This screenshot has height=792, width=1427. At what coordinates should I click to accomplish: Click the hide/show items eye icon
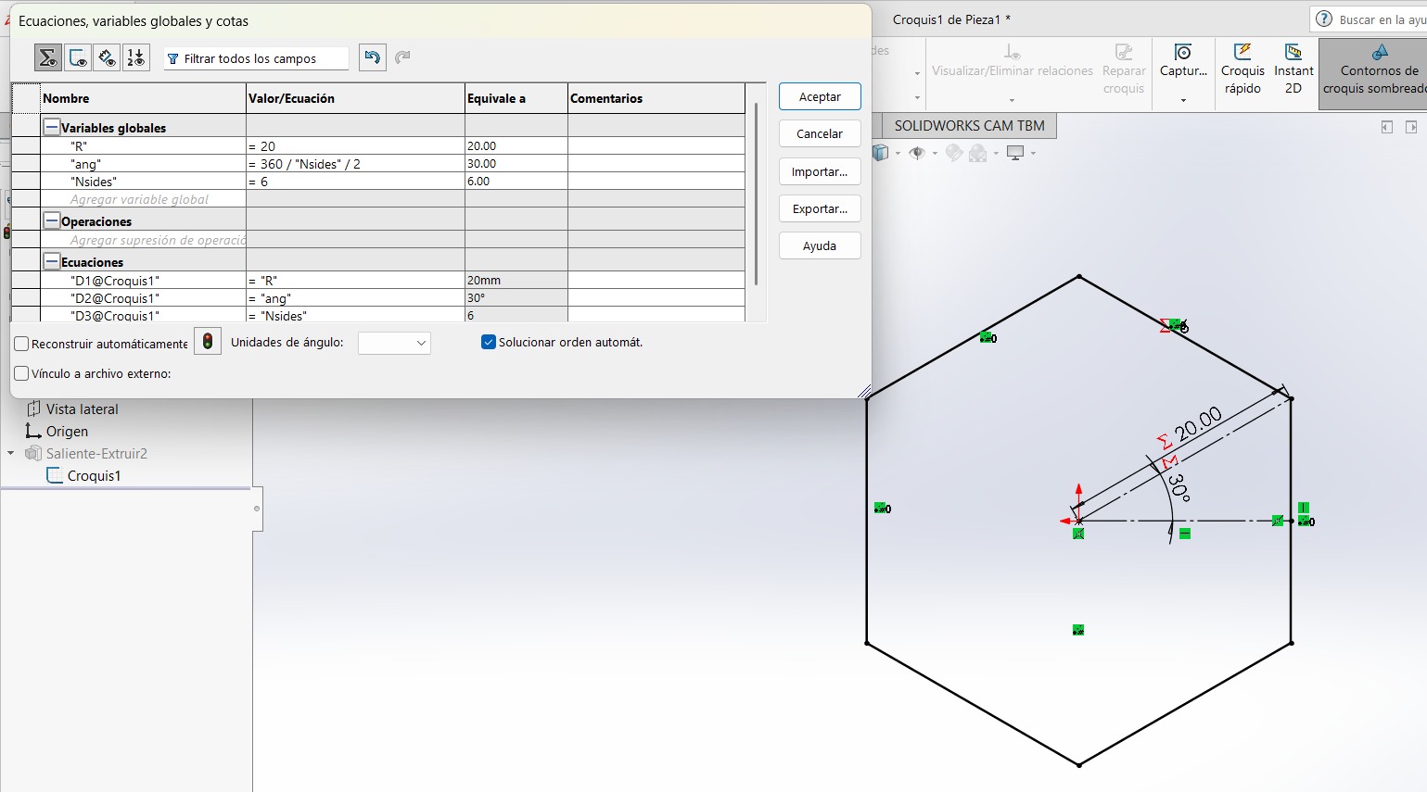tap(917, 153)
